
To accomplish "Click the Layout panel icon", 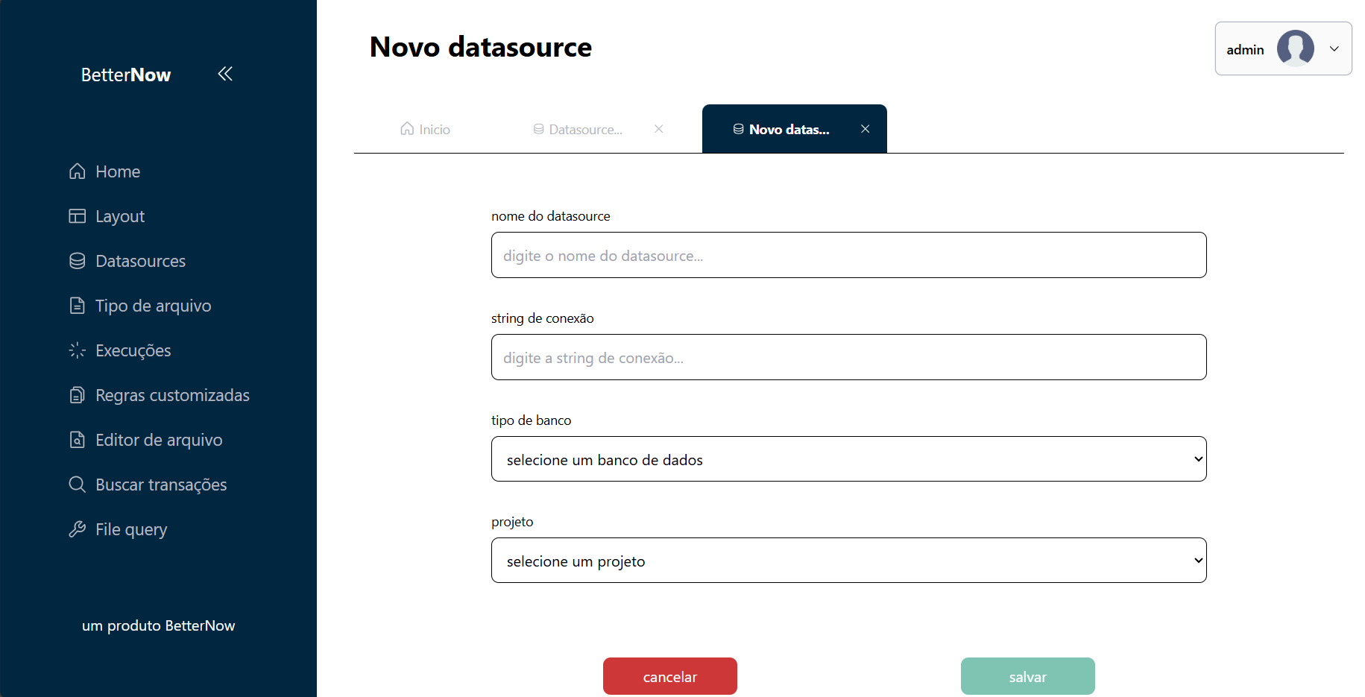I will (78, 216).
